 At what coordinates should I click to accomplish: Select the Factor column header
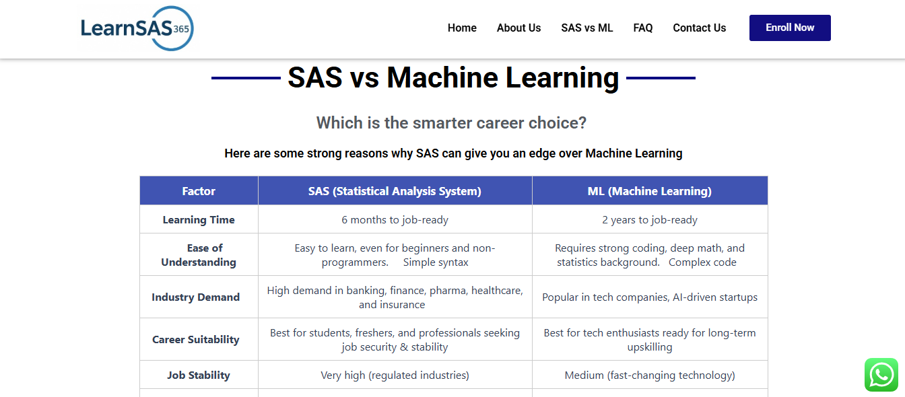[199, 191]
